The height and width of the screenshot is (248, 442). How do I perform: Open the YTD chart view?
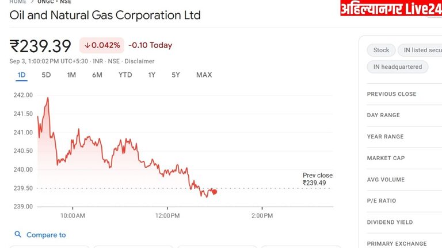point(125,75)
